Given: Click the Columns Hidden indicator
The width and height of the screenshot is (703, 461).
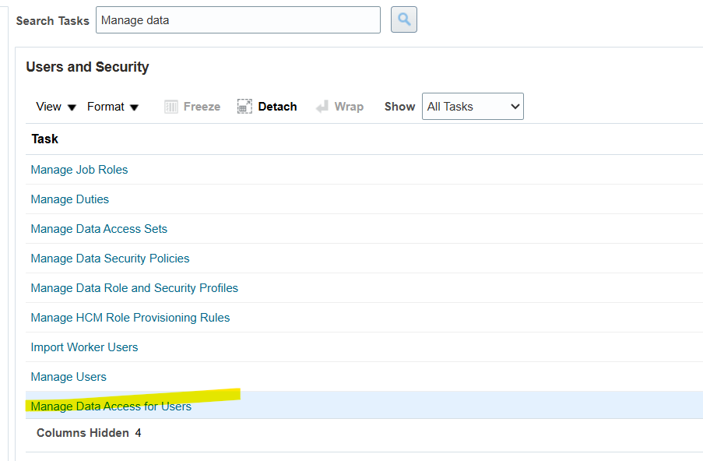Looking at the screenshot, I should (x=89, y=433).
